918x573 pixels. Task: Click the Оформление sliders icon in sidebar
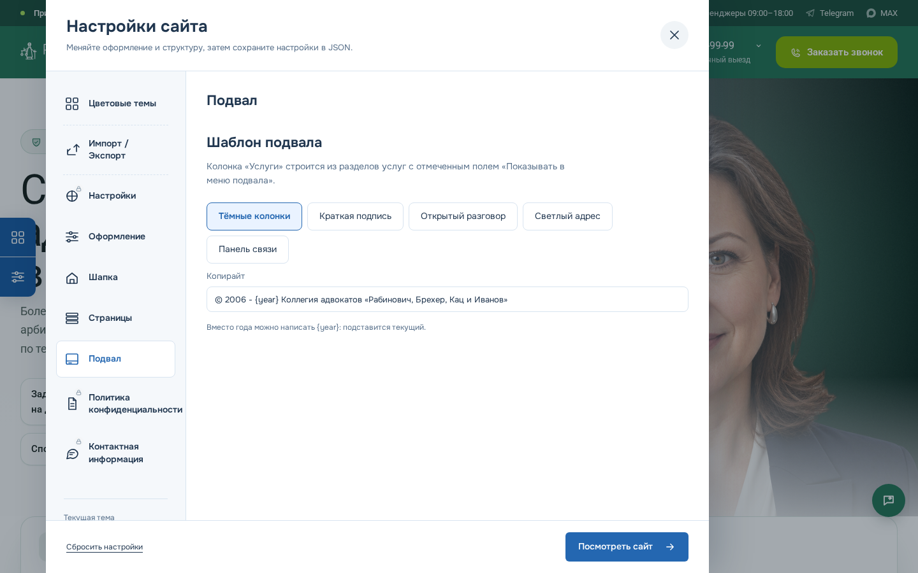72,237
